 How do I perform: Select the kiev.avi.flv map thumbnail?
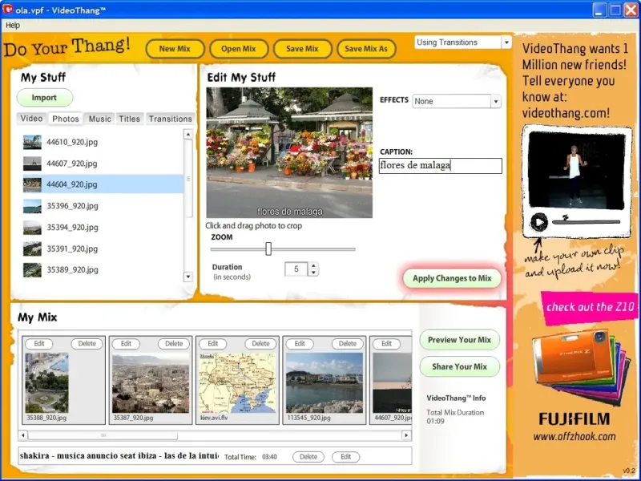coord(237,383)
